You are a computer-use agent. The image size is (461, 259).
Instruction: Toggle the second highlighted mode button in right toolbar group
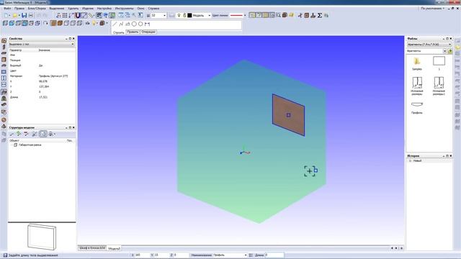click(259, 15)
